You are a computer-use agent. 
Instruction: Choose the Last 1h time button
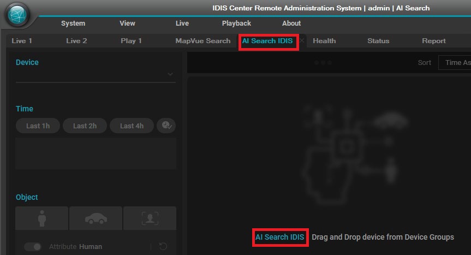38,126
